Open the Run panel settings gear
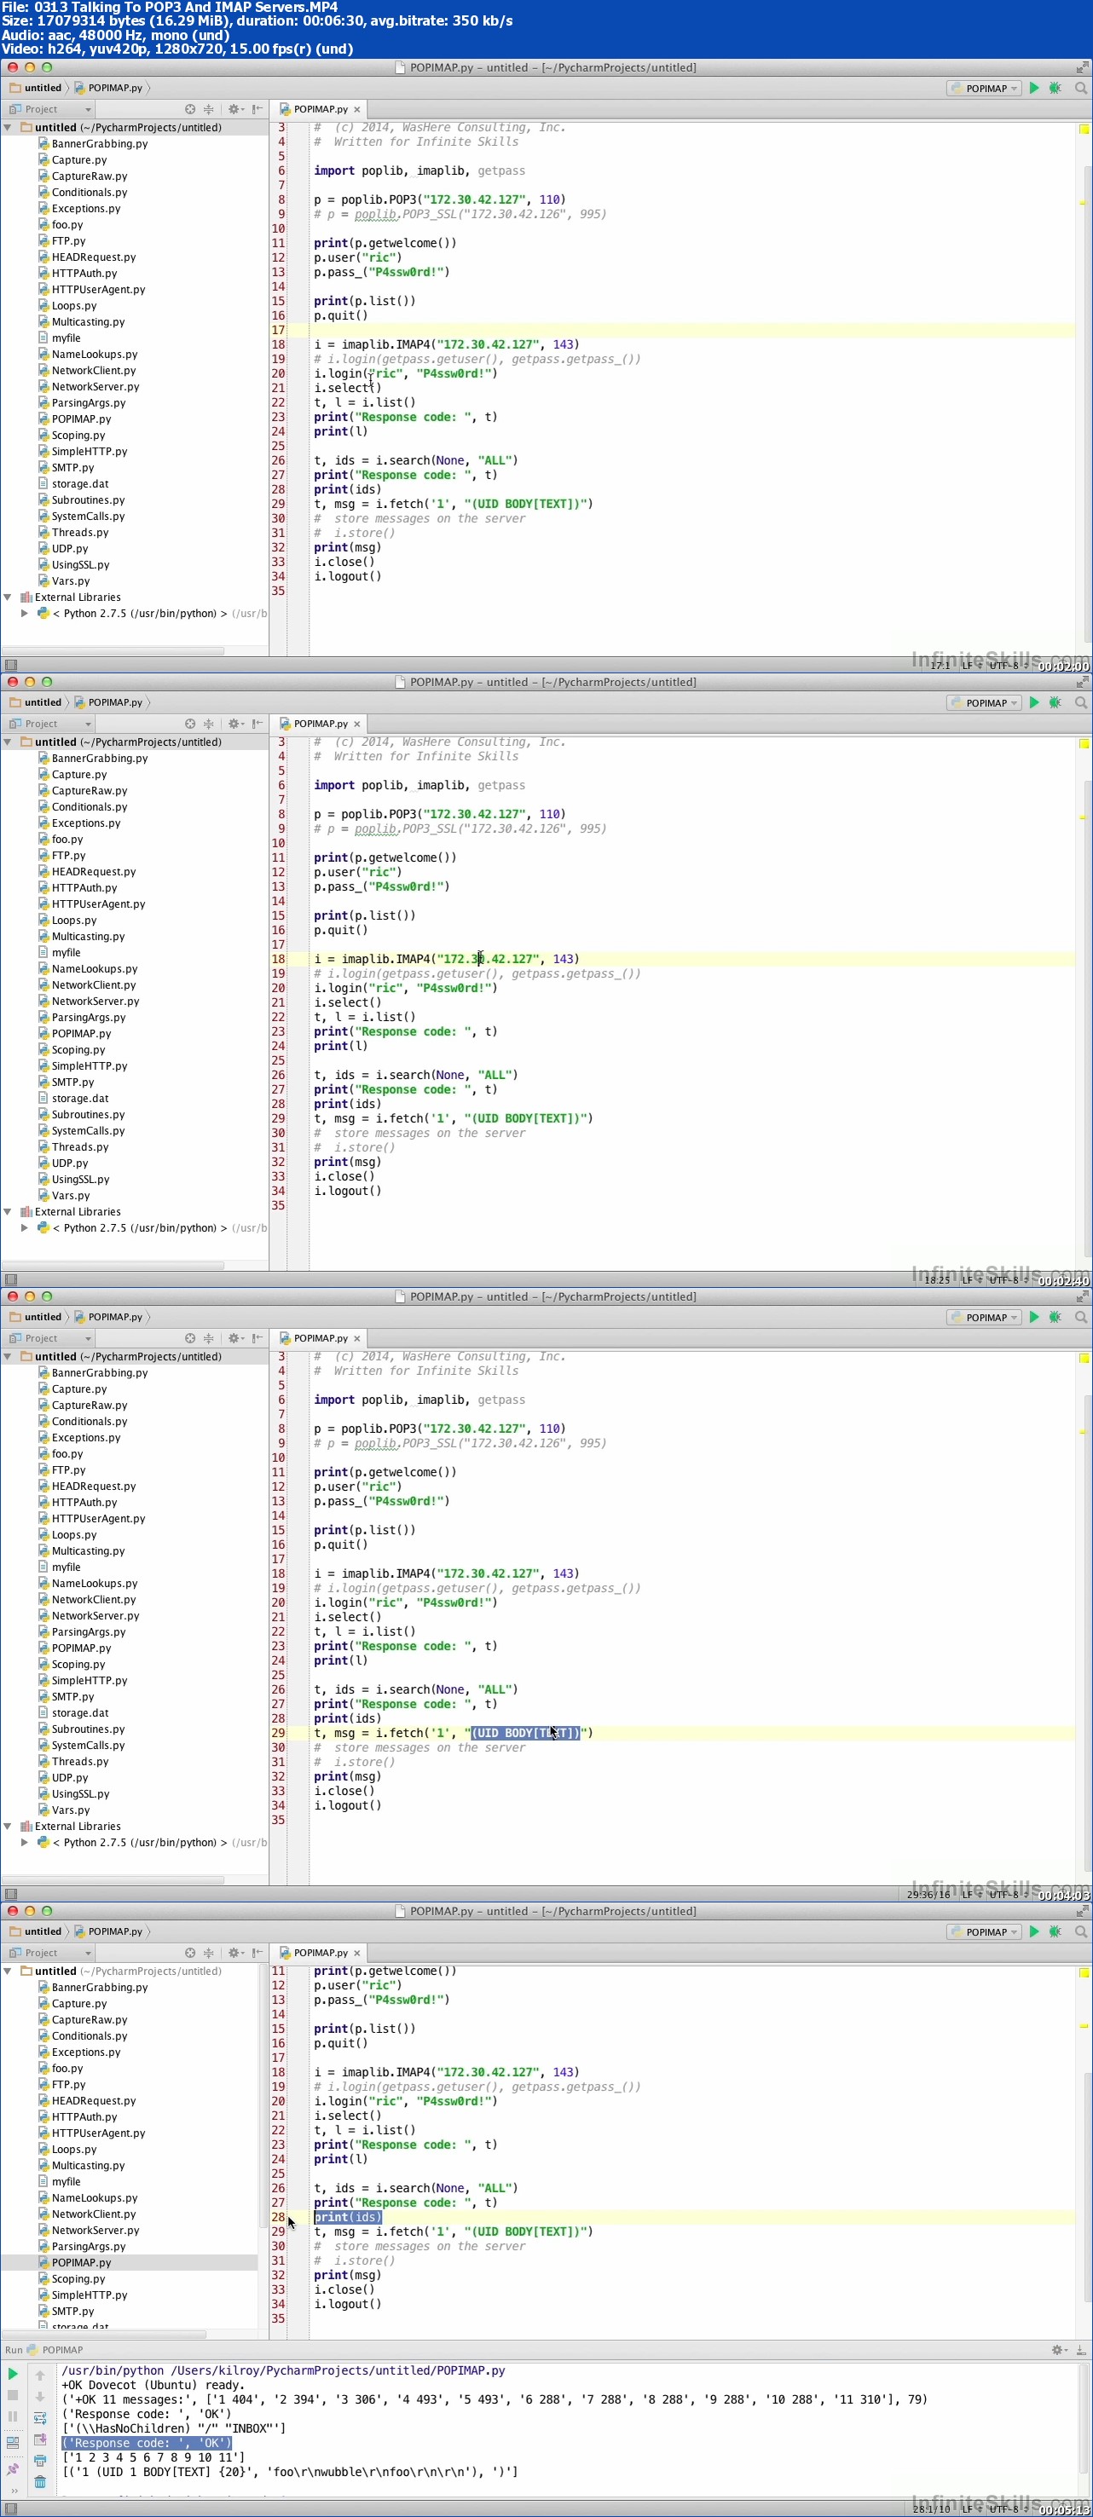Viewport: 1093px width, 2517px height. point(1058,2350)
